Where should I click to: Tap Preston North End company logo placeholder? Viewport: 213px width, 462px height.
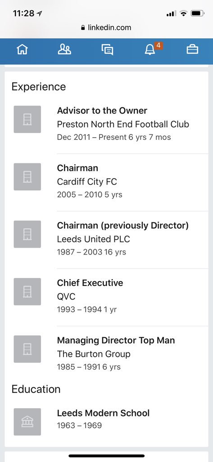(27, 119)
